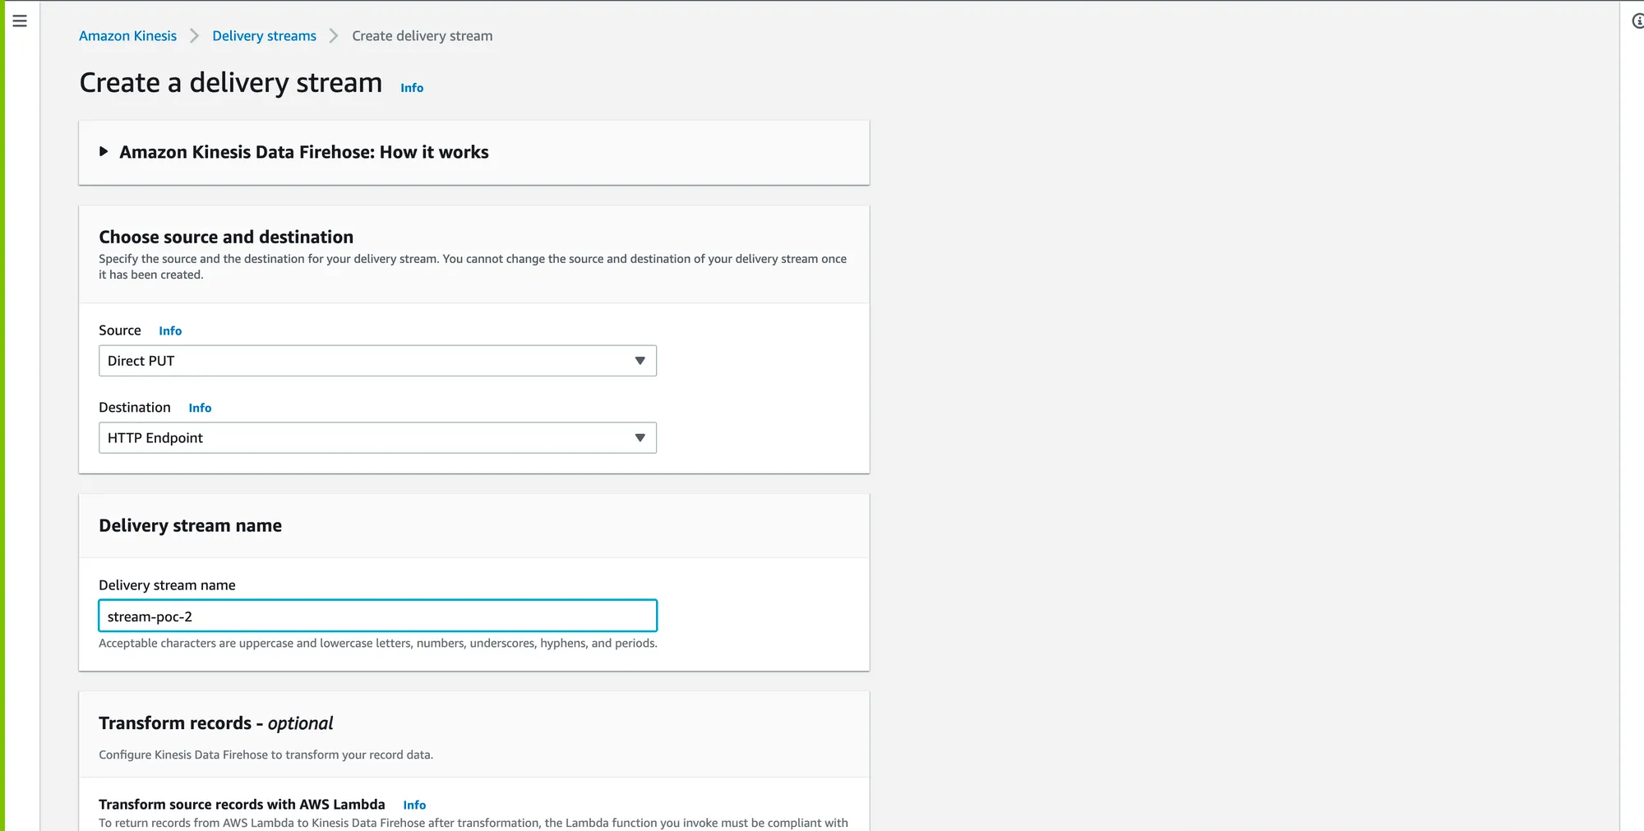Click the Source dropdown arrow
The height and width of the screenshot is (831, 1644).
pos(640,361)
